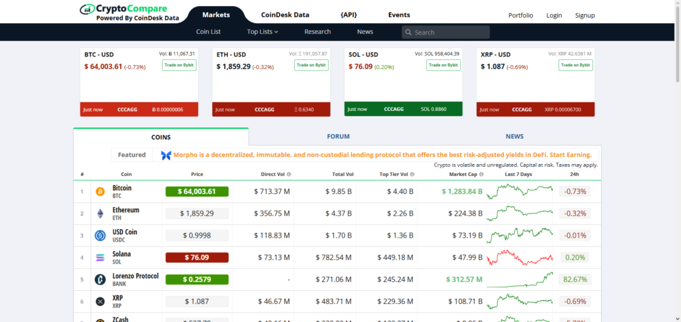Screen dimensions: 681x322
Task: Click Bitcoin's market cap $ 1,283.84 B
Action: click(x=462, y=192)
